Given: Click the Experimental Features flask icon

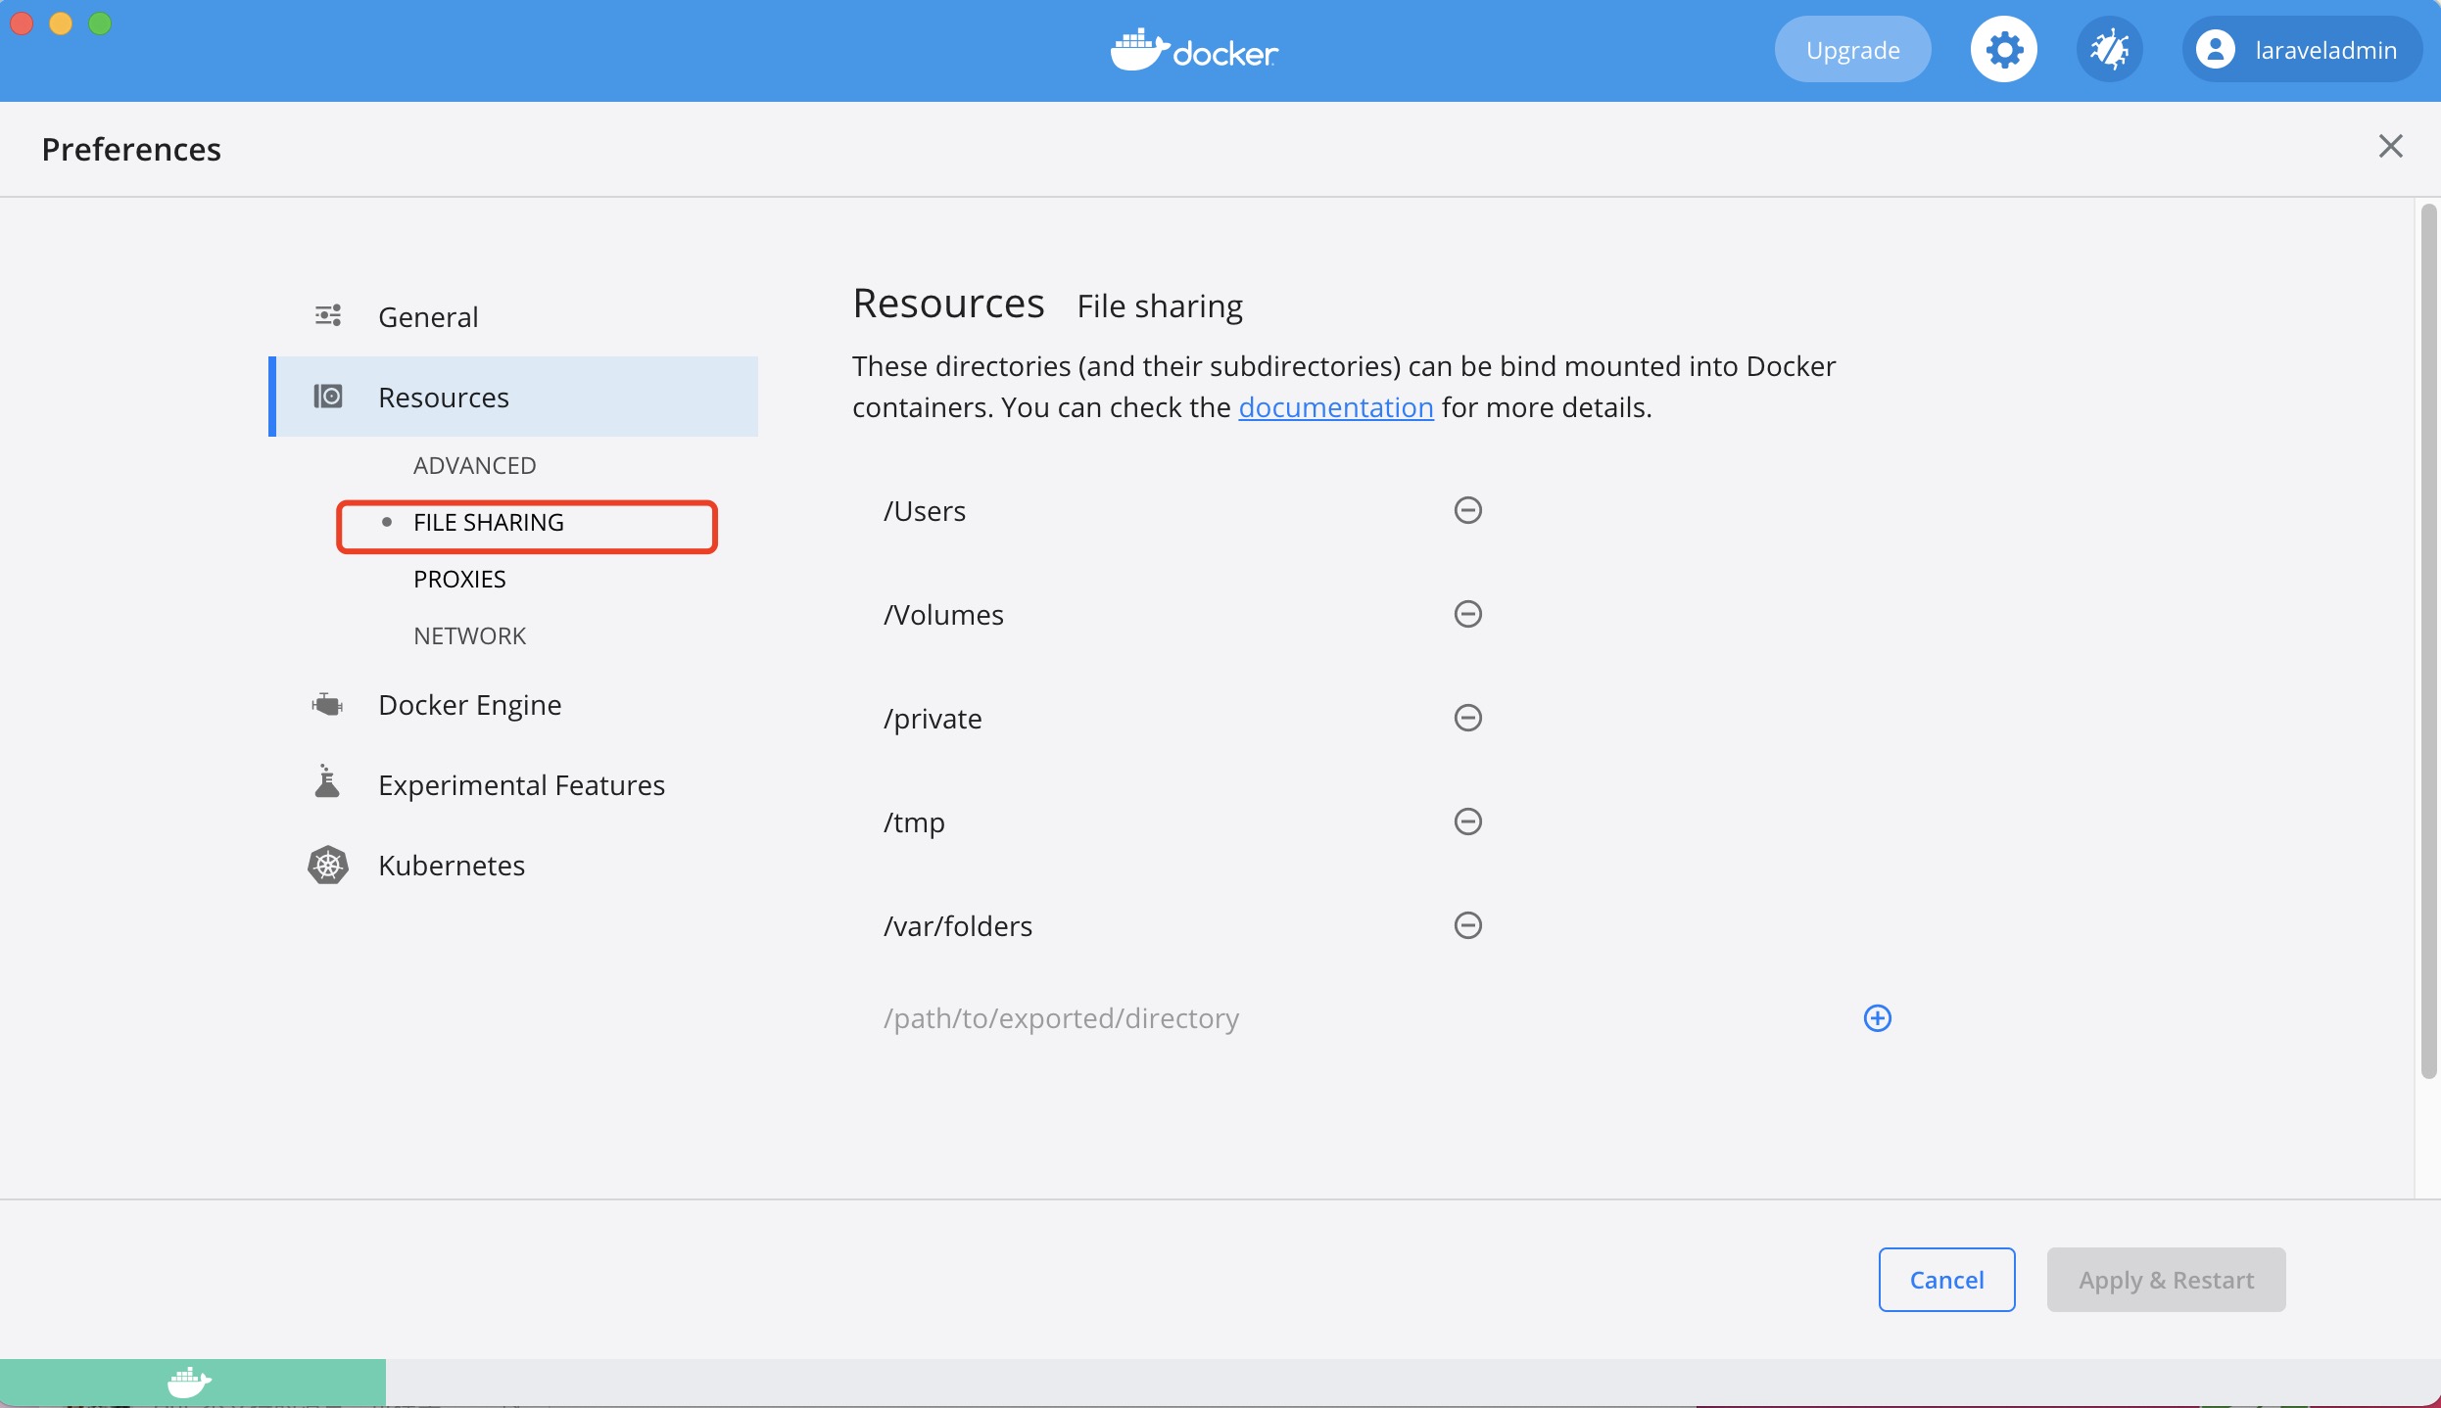Looking at the screenshot, I should [x=328, y=782].
